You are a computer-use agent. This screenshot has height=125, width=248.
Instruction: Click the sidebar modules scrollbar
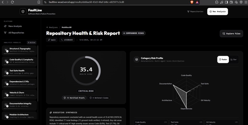[x=38, y=74]
